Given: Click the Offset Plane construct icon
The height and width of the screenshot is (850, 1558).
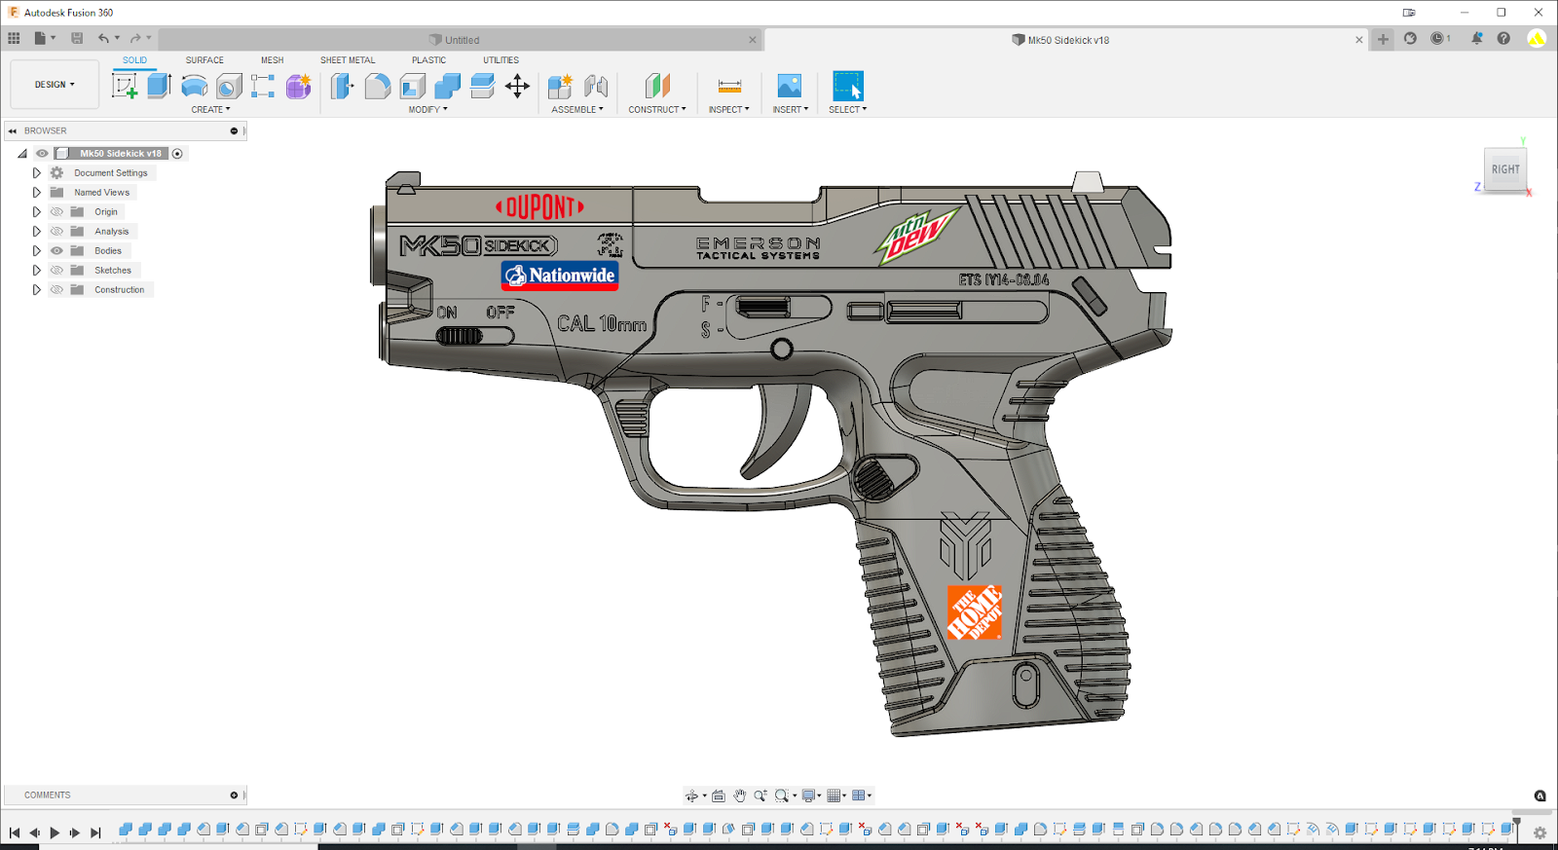Looking at the screenshot, I should pos(657,86).
